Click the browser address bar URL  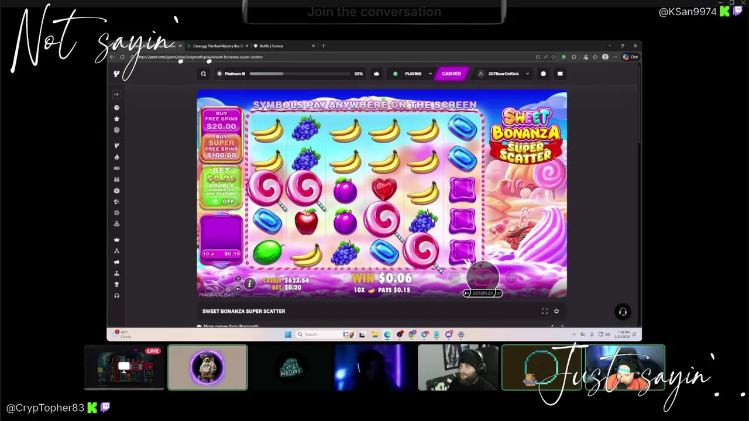(x=201, y=57)
